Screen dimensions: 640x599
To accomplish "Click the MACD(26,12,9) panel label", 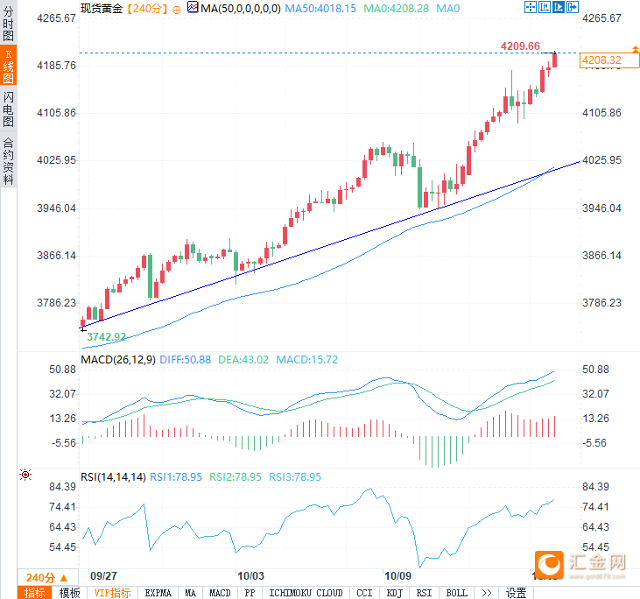I will [118, 360].
